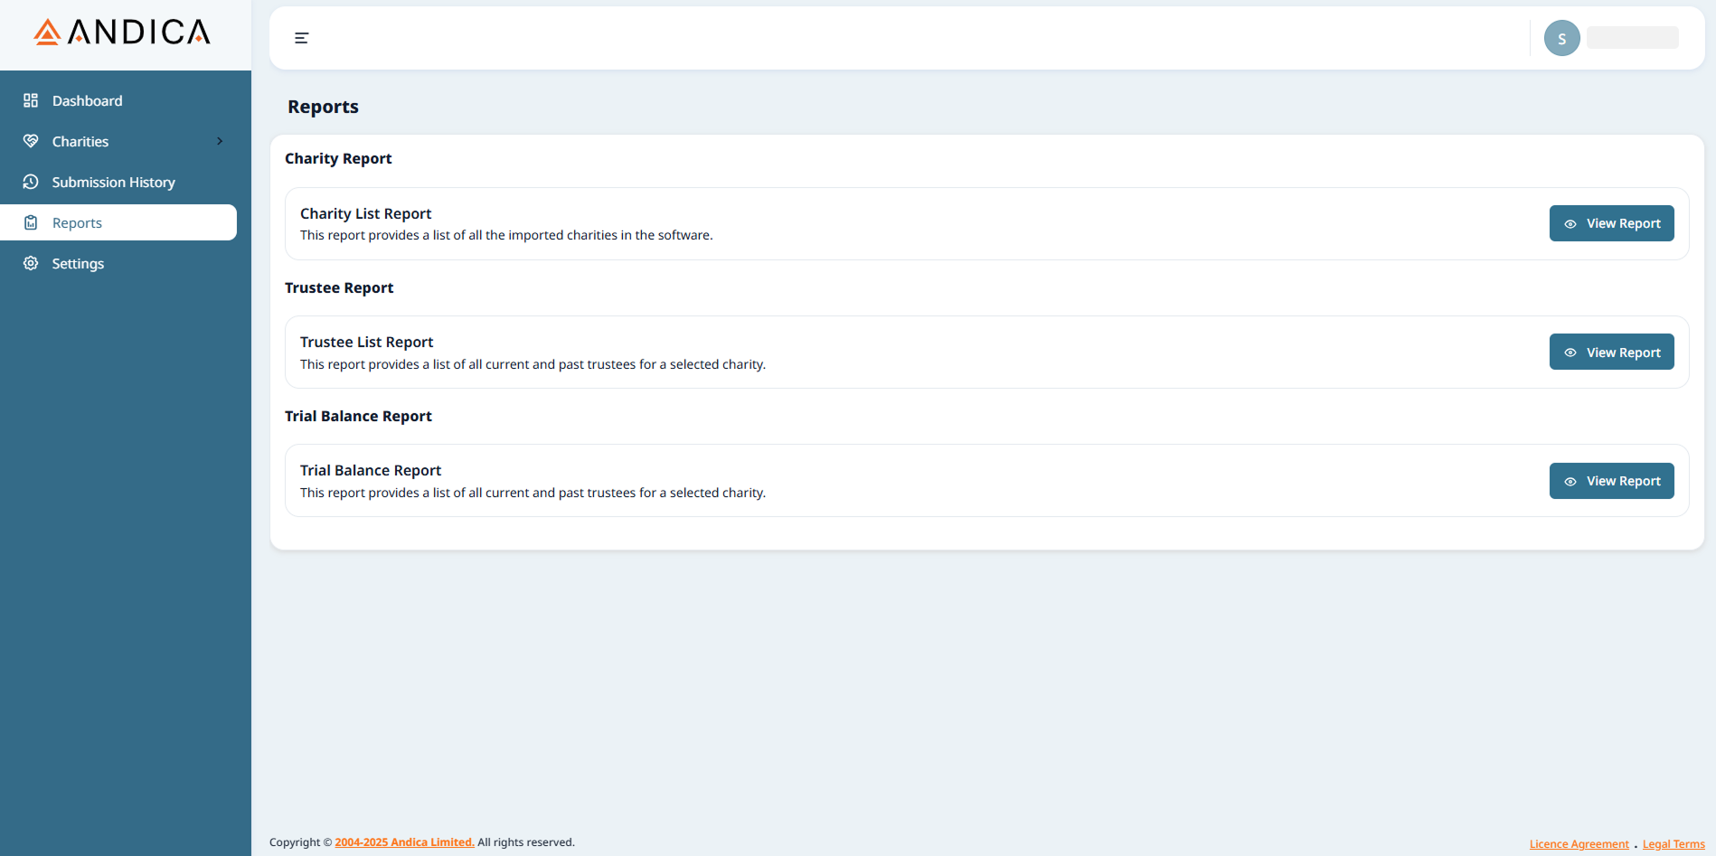View the Trustee List Report
Screen dimensions: 1716x856
(x=1611, y=352)
